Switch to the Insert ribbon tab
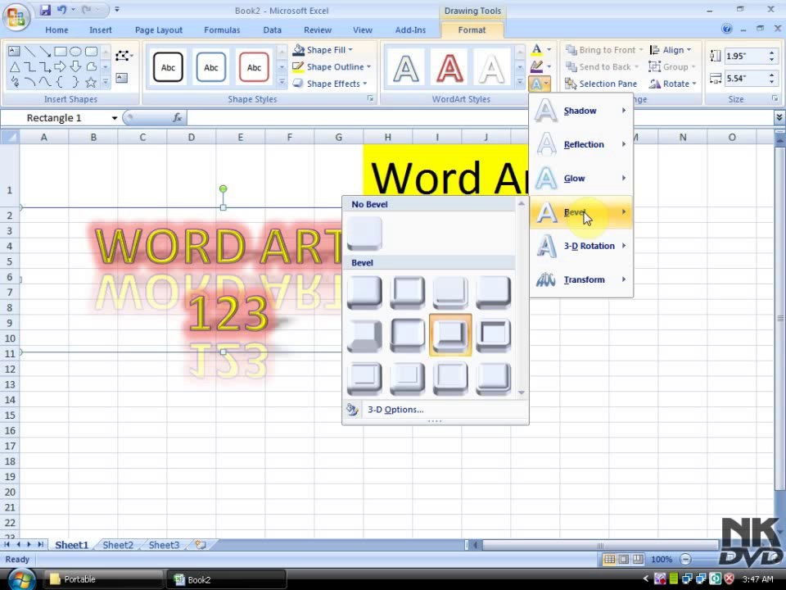 coord(100,30)
